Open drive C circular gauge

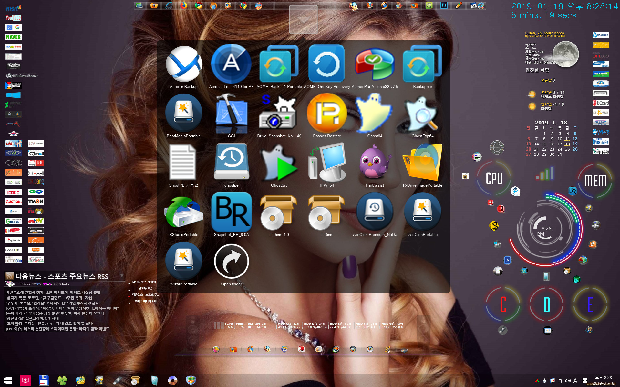503,304
